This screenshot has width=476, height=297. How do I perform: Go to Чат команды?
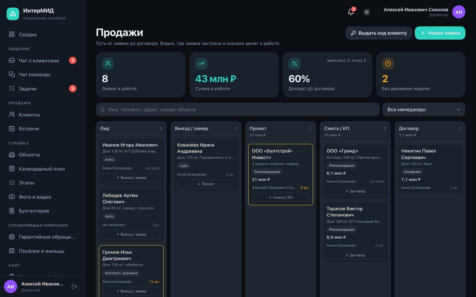point(43,75)
